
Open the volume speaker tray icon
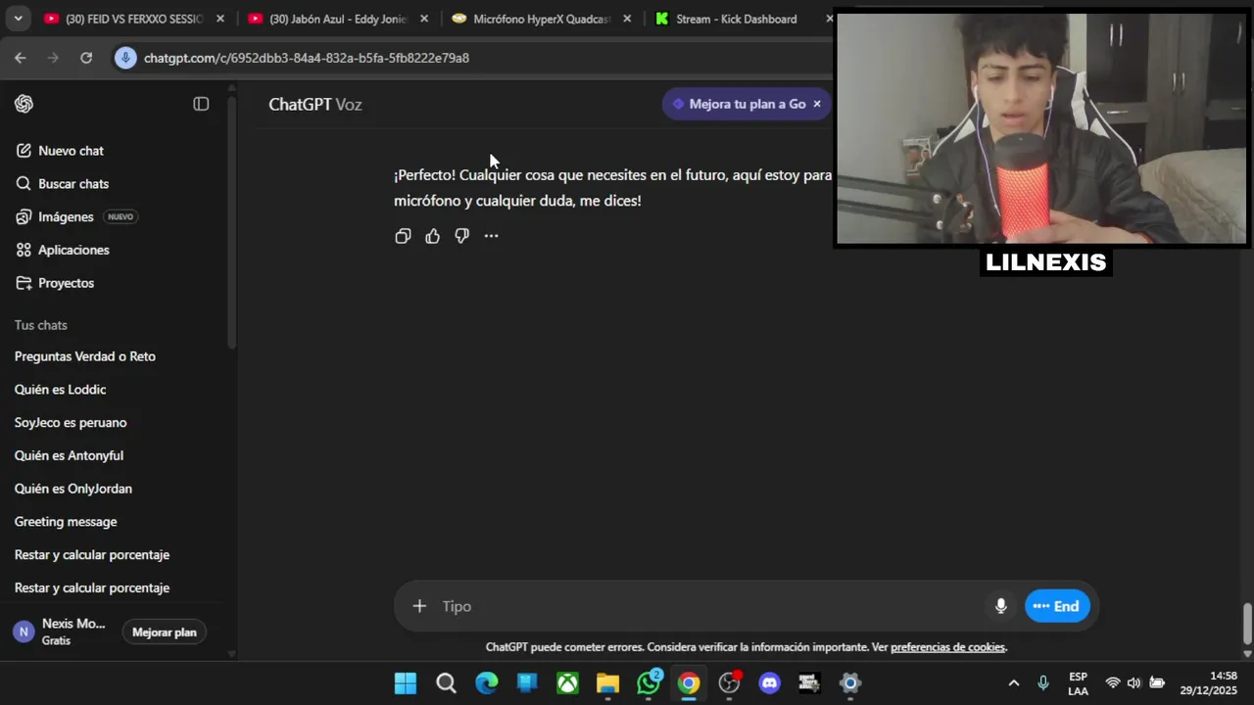coord(1134,683)
